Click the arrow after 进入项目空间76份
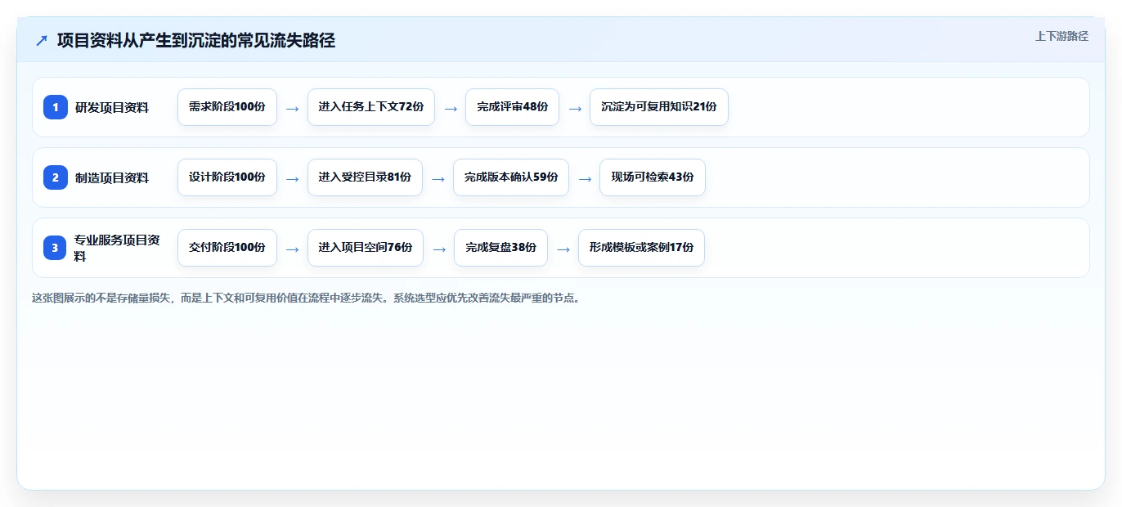1122x507 pixels. (439, 249)
